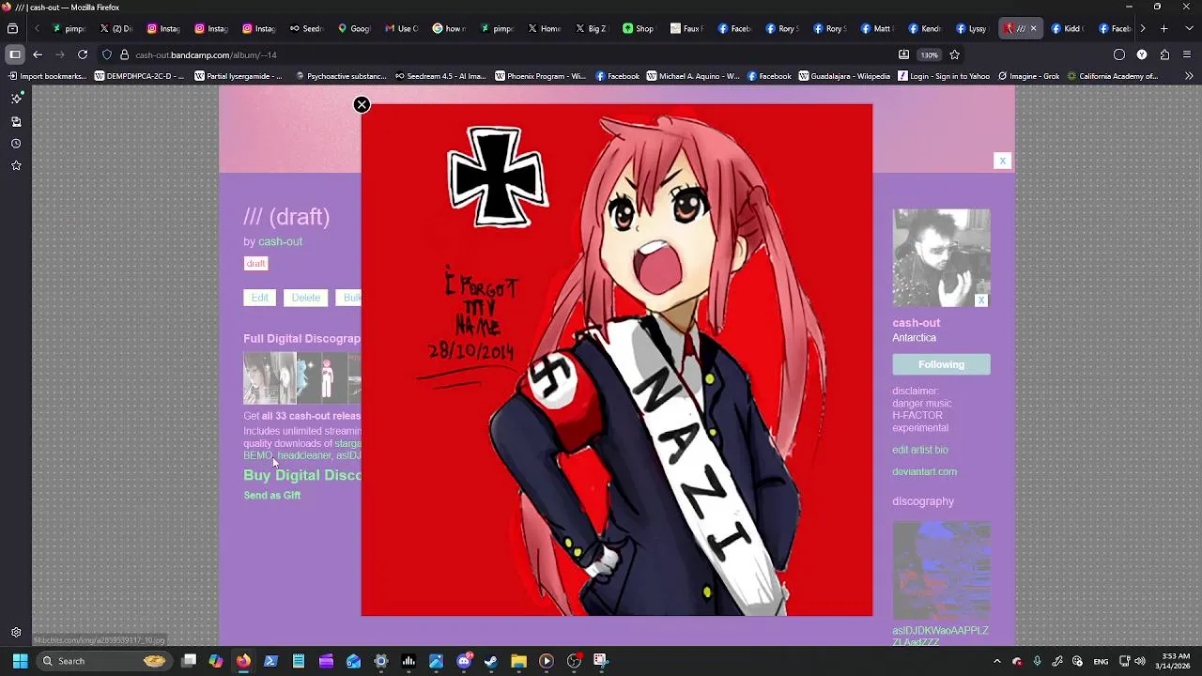Open the Imagine - Grok bookmark
This screenshot has height=676, width=1202.
pos(1028,76)
